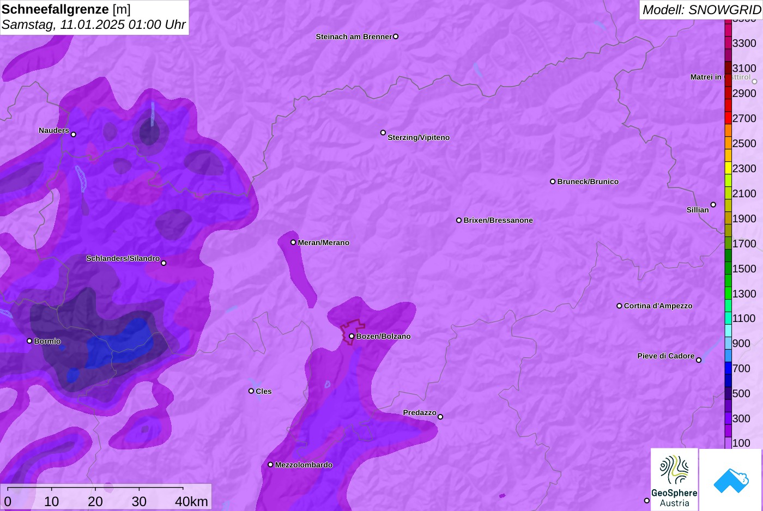The image size is (763, 511).
Task: Click the Brixen/Bressanone marker dot
Action: click(459, 220)
